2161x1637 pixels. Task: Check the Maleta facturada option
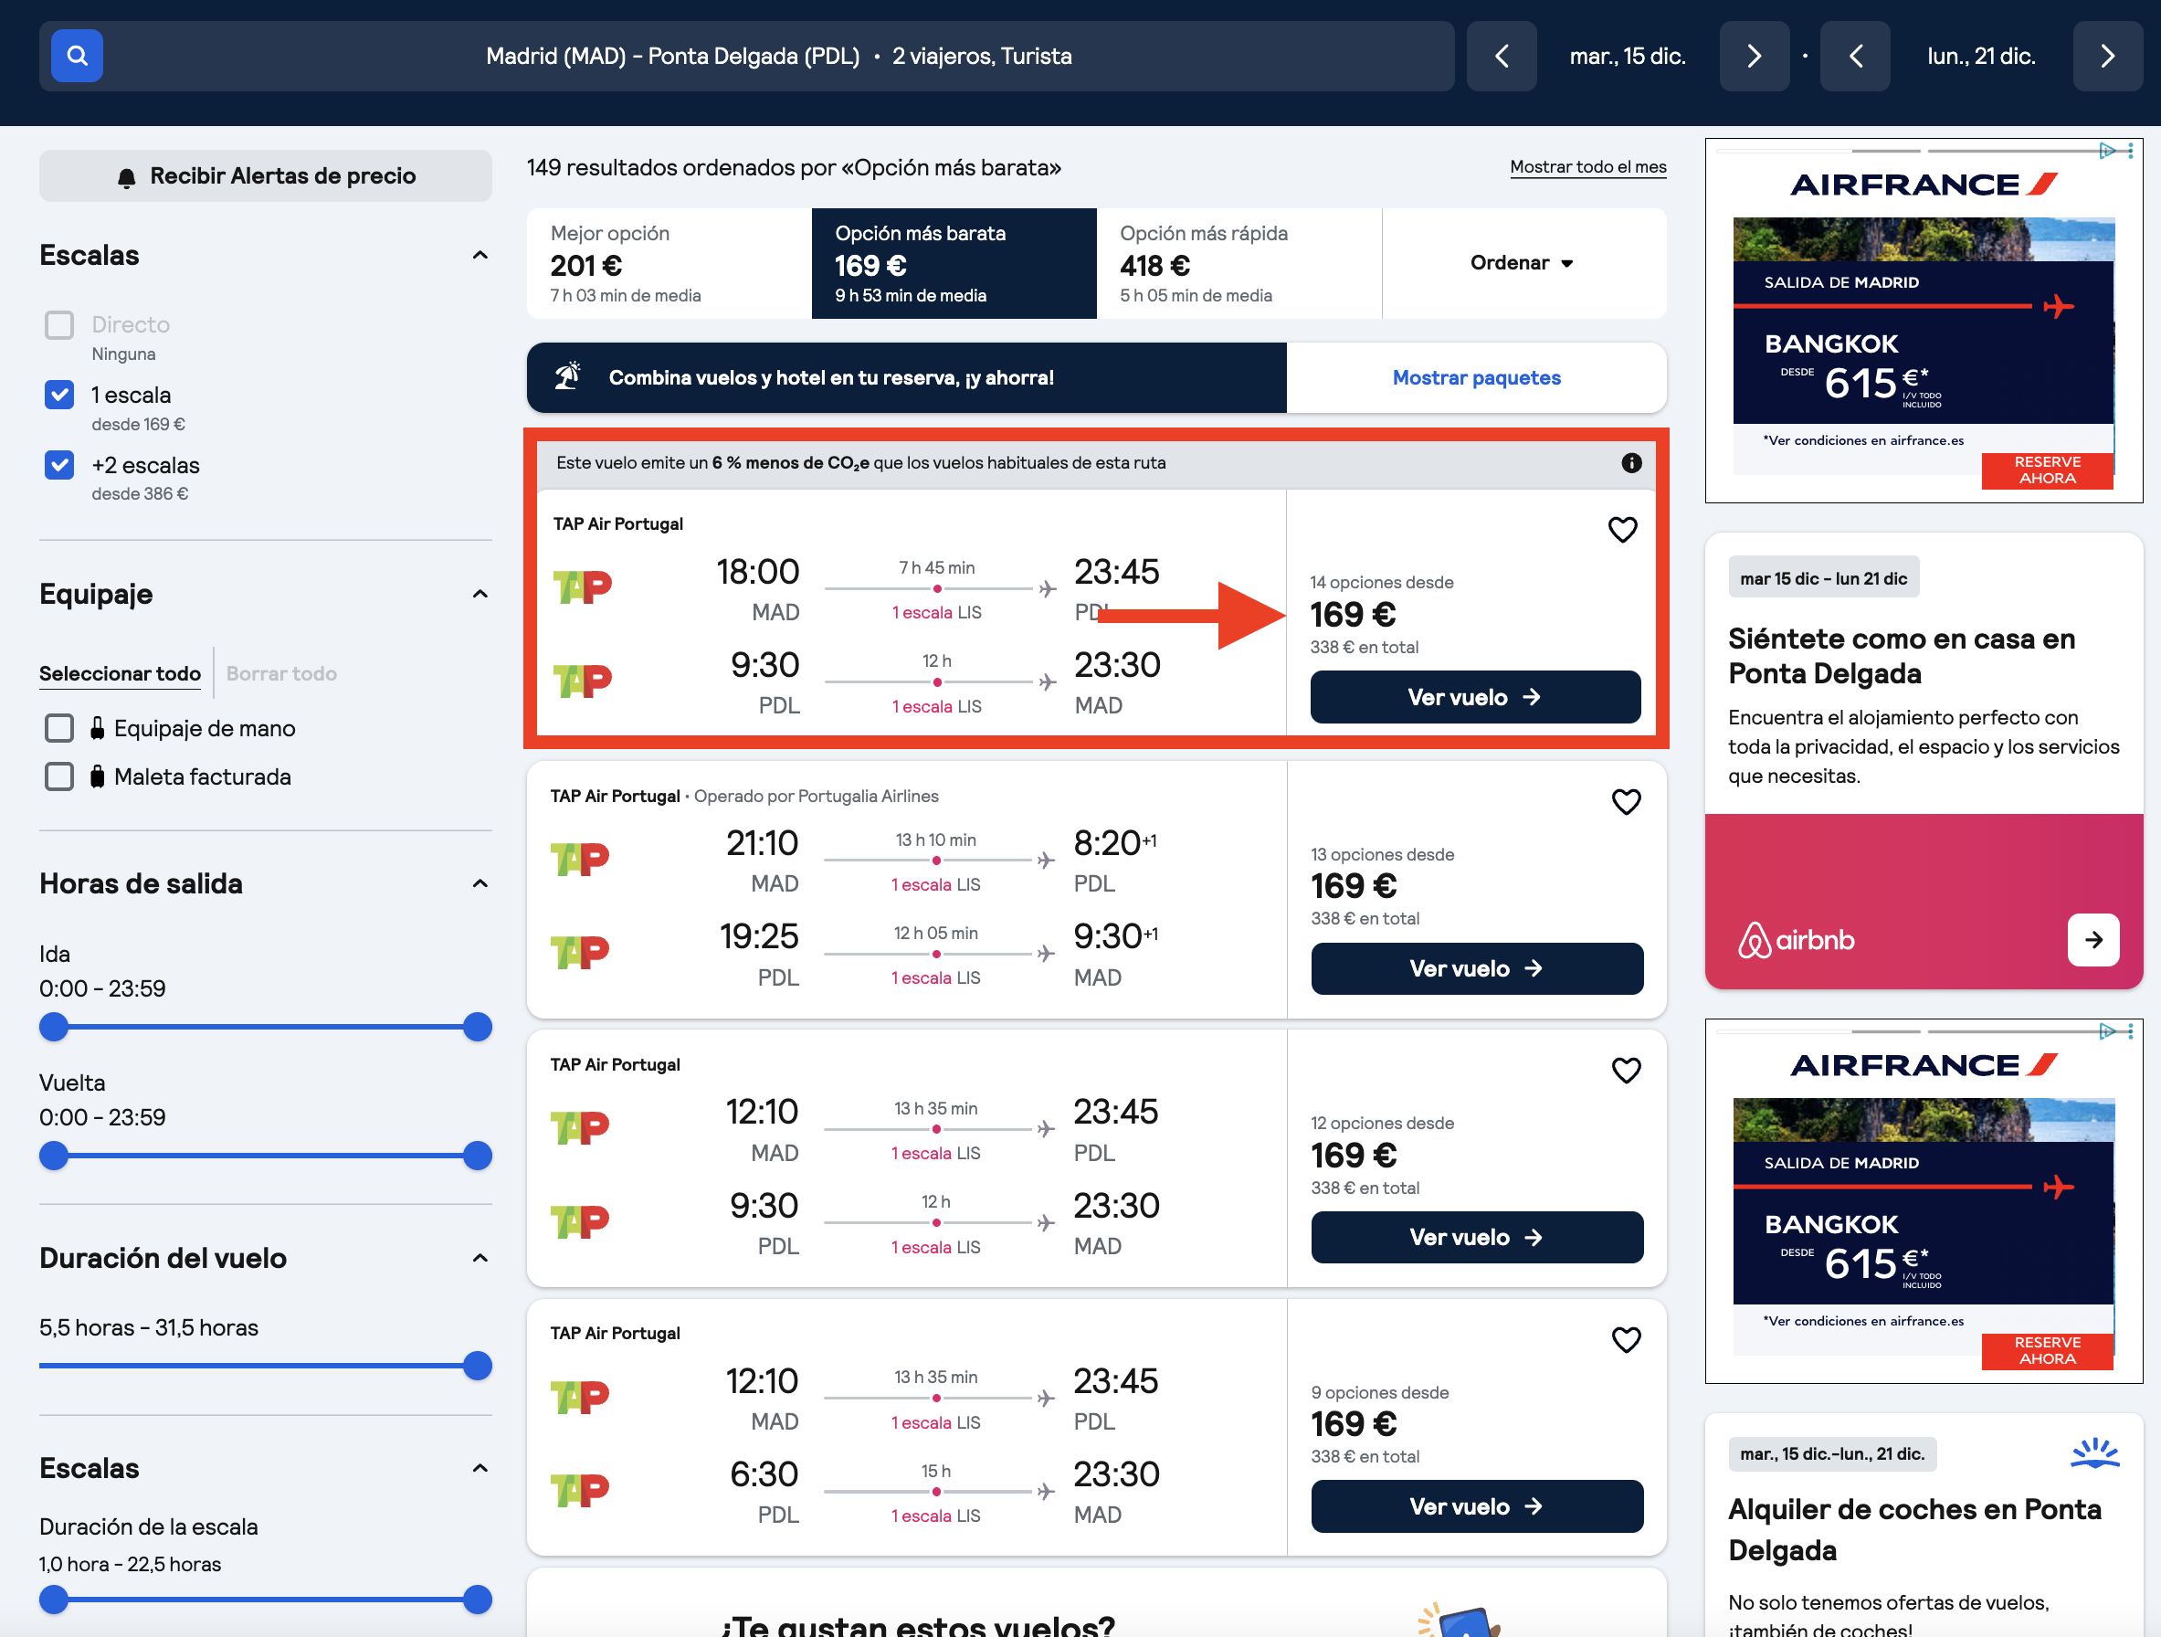click(x=59, y=777)
